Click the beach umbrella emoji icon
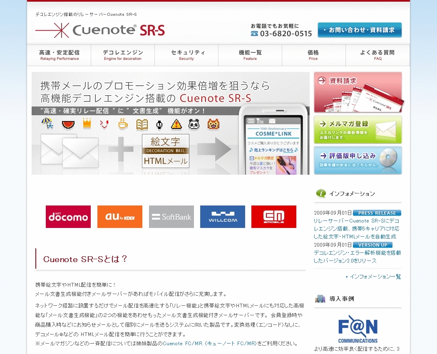The image size is (437, 354). point(47,124)
